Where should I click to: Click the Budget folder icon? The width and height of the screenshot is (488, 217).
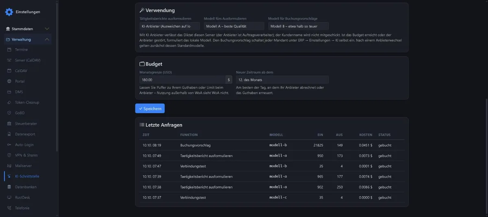coord(142,64)
